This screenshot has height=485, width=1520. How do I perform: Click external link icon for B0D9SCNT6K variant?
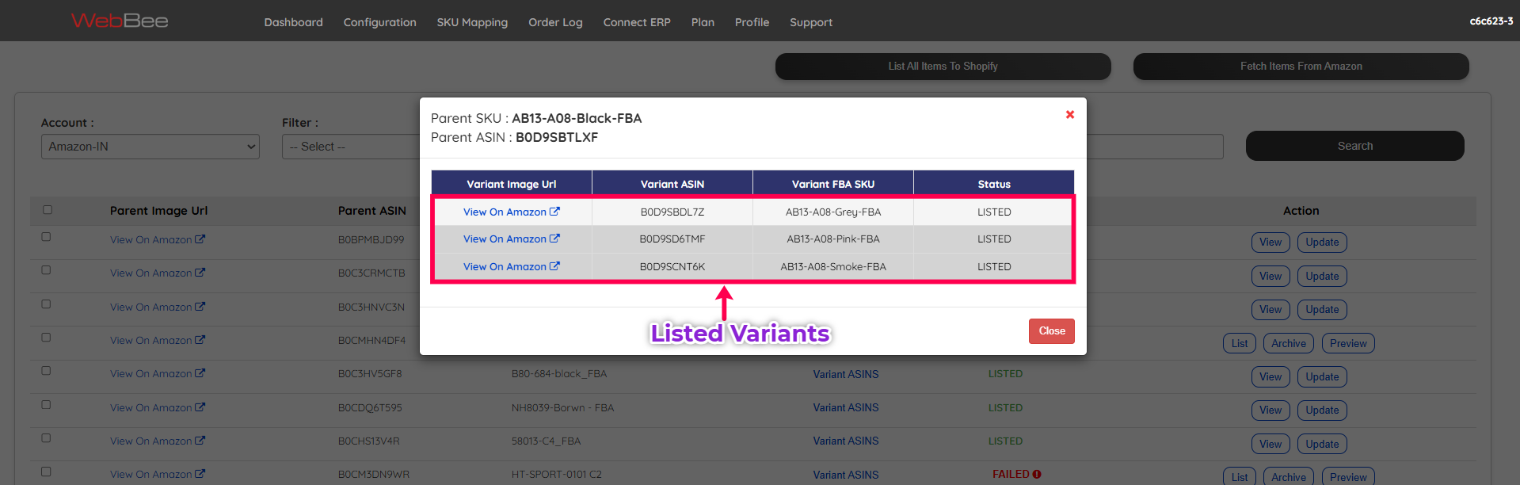[x=554, y=266]
